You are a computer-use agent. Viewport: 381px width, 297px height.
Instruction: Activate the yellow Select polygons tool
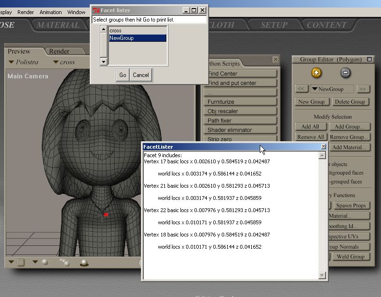[x=316, y=73]
